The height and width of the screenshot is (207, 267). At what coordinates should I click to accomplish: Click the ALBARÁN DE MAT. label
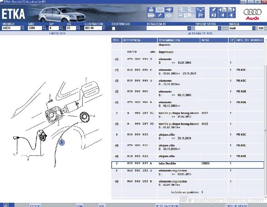point(200,33)
